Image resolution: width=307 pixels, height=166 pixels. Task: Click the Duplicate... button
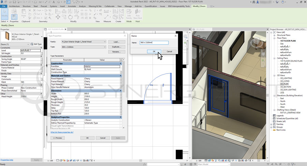(116, 47)
